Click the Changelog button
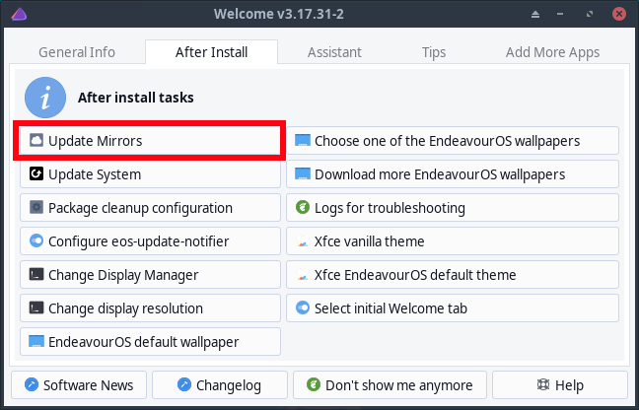The height and width of the screenshot is (410, 639). point(220,384)
